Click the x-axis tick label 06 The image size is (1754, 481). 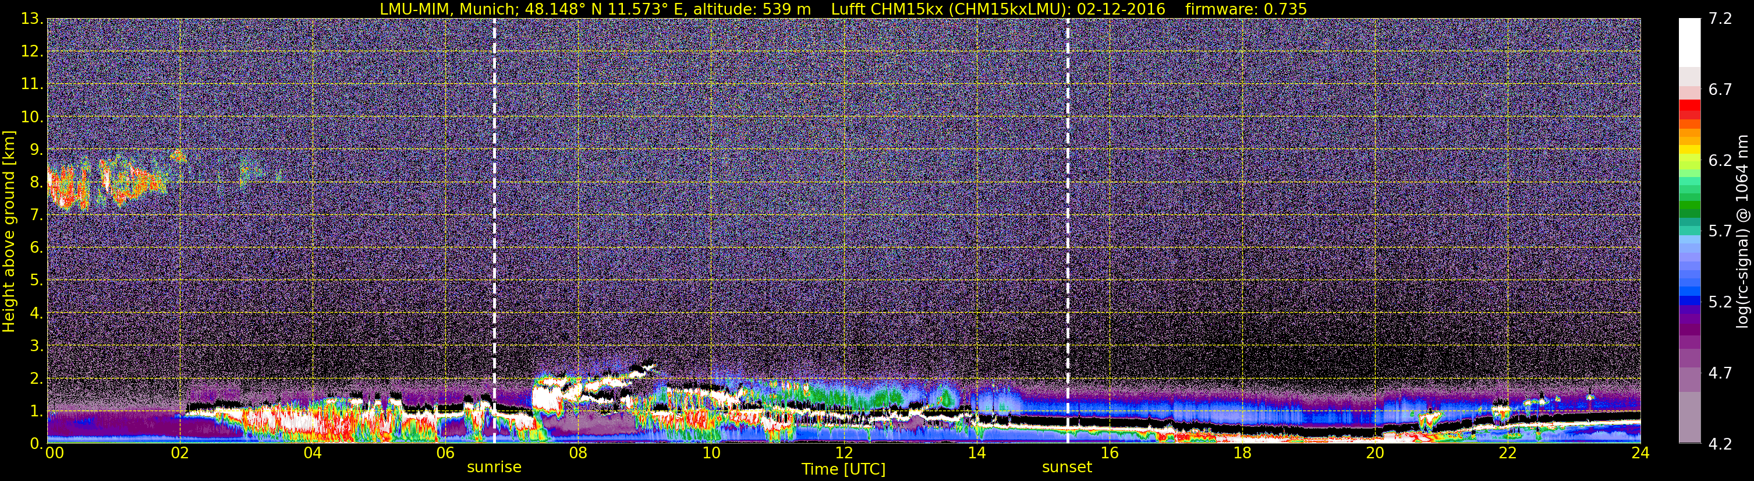pos(445,453)
